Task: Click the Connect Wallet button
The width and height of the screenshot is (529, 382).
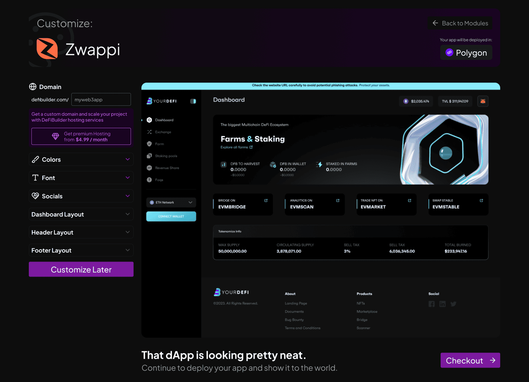Action: [171, 216]
